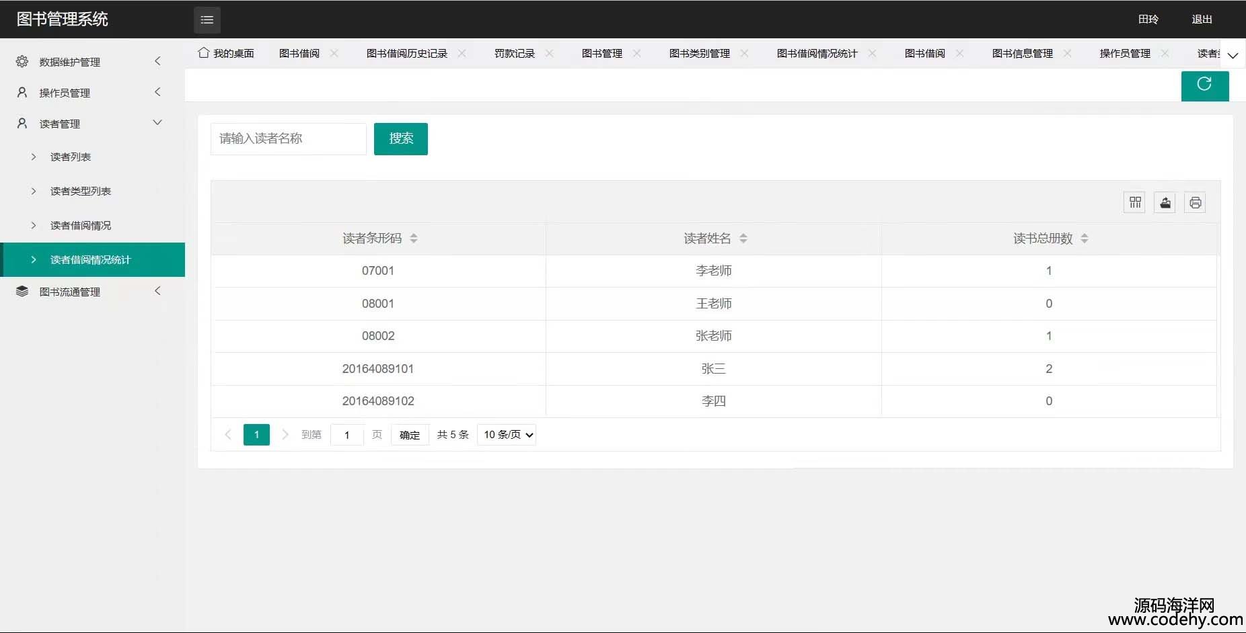Viewport: 1246px width, 633px height.
Task: Click the print table icon
Action: [x=1195, y=202]
